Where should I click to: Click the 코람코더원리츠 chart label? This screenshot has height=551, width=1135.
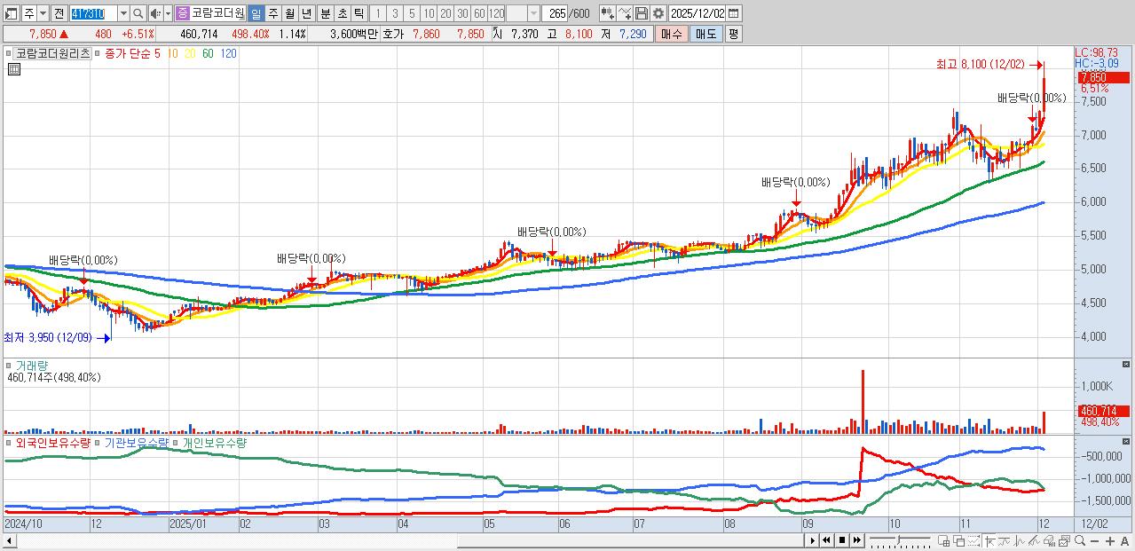tap(52, 53)
